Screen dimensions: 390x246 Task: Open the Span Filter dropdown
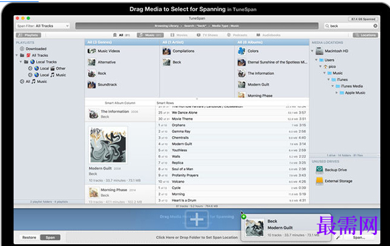43,26
